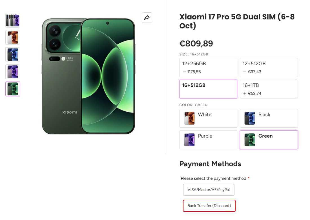The height and width of the screenshot is (220, 310).
Task: Pick the 16+512GB size option
Action: pyautogui.click(x=208, y=89)
